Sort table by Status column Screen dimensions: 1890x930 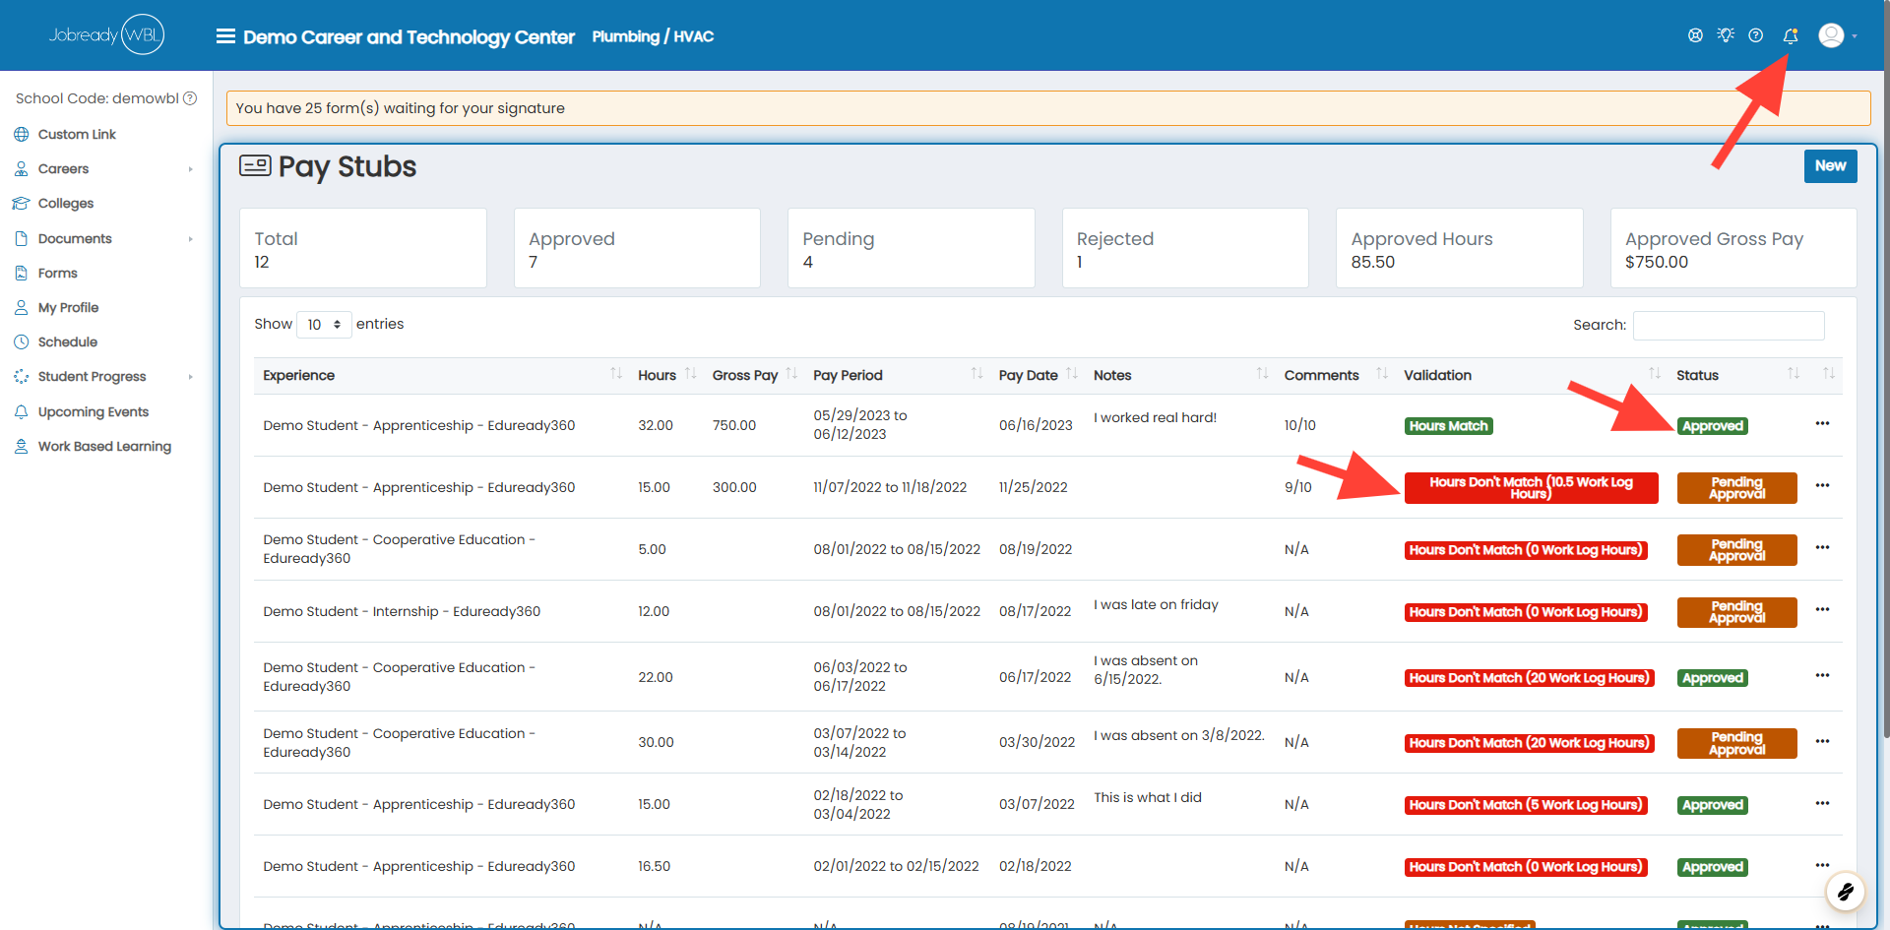click(1737, 375)
